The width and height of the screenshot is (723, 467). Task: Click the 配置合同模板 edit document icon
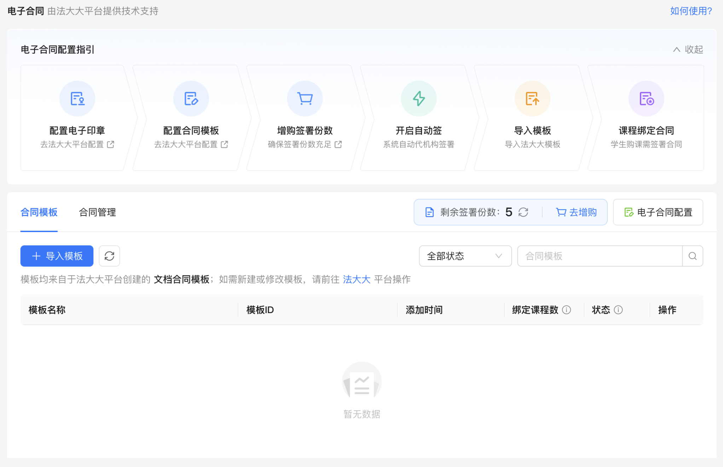click(191, 99)
